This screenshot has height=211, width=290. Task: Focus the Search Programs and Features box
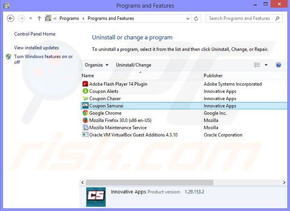point(244,18)
